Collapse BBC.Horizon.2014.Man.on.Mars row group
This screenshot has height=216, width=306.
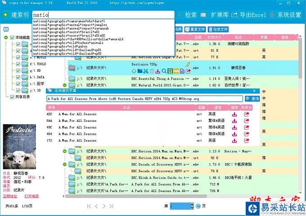click(x=65, y=151)
